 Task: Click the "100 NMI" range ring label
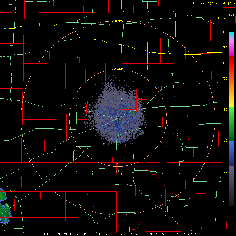click(118, 21)
